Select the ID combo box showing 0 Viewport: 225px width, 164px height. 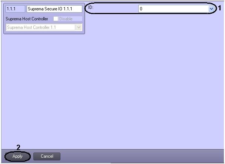[176, 9]
